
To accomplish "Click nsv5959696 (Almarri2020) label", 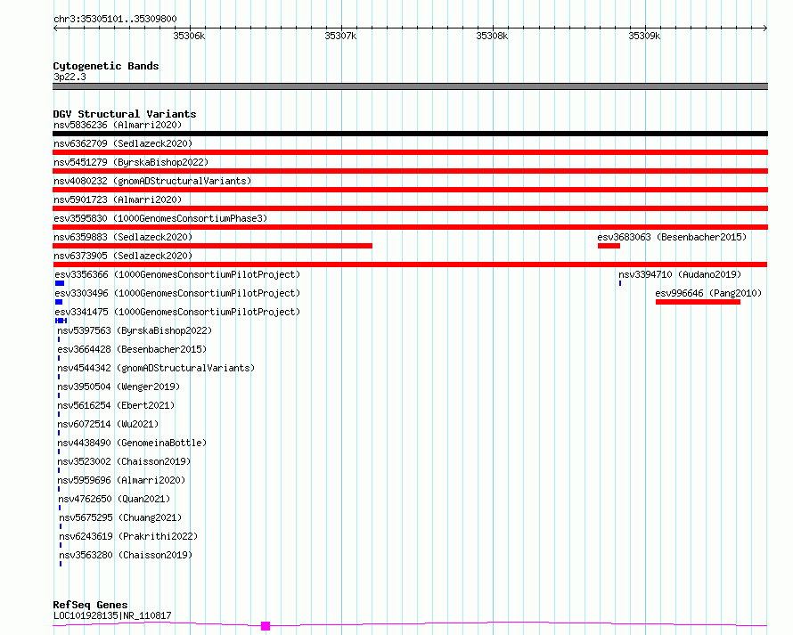I will pyautogui.click(x=121, y=480).
